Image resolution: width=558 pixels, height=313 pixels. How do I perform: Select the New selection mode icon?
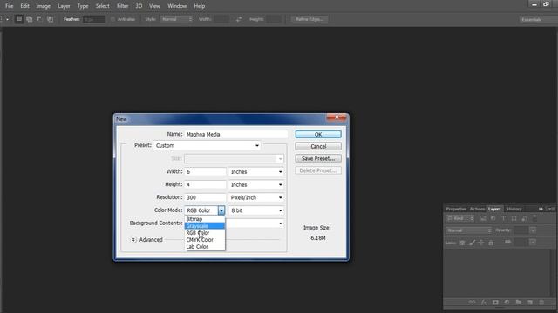(x=19, y=19)
